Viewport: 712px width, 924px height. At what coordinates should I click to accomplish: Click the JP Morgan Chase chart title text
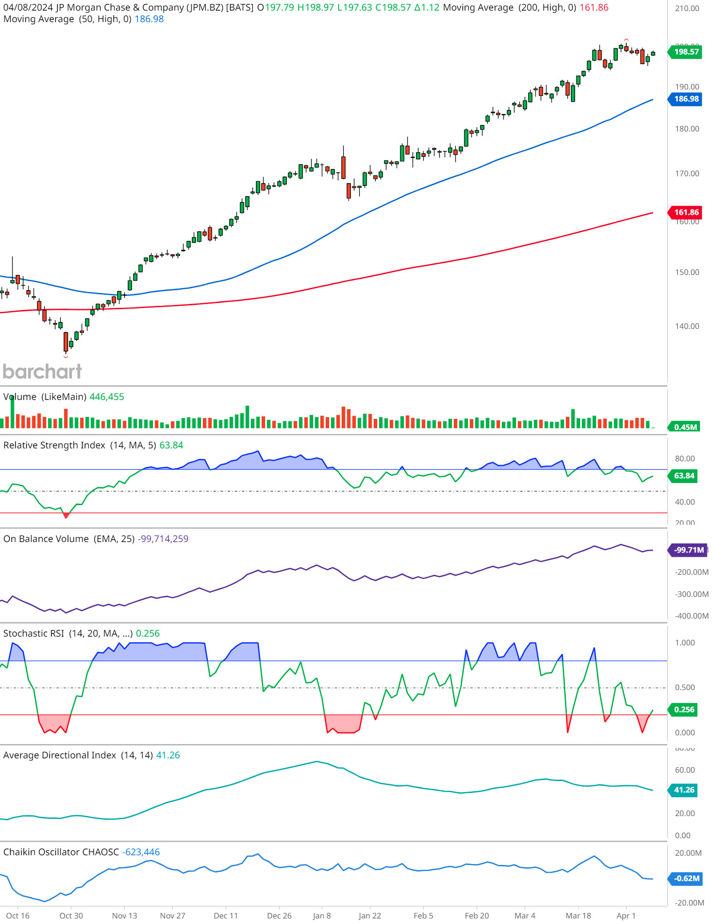pos(154,7)
